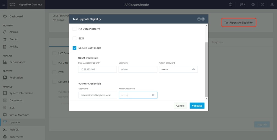Click the greyed Upgrade button
Screen dimensions: 277x140
pos(262,124)
